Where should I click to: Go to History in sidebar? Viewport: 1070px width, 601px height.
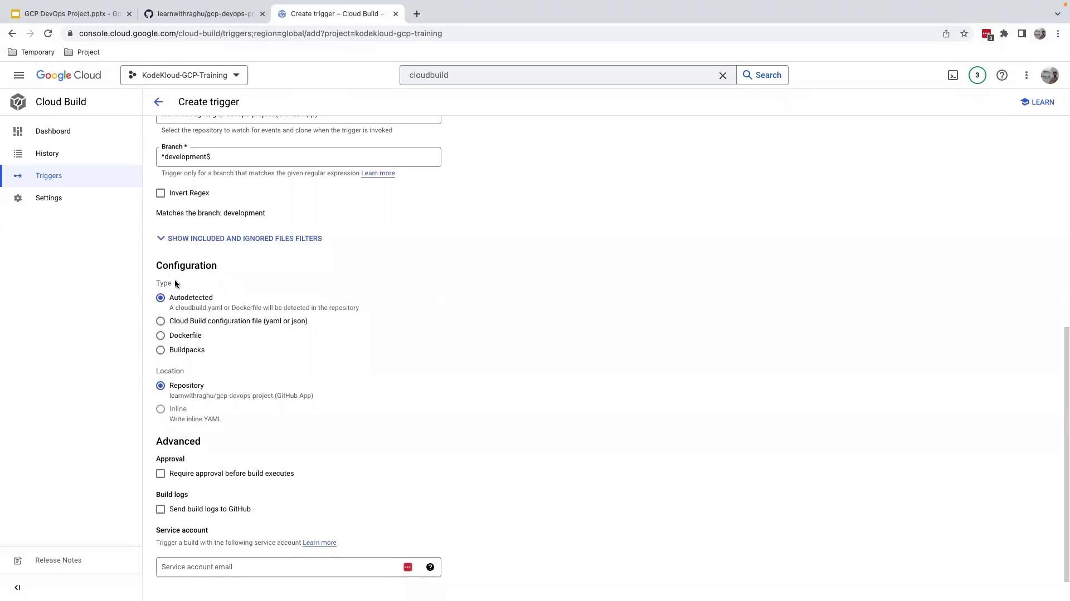click(47, 154)
